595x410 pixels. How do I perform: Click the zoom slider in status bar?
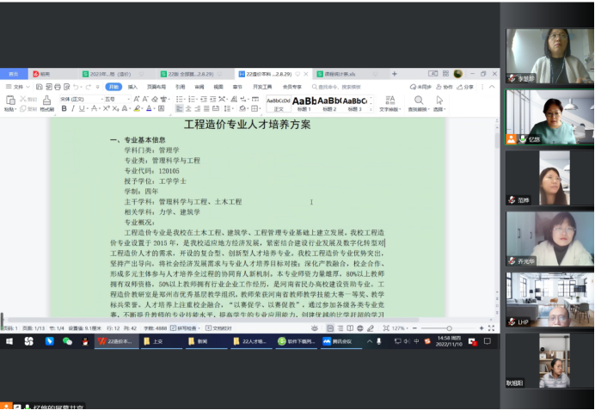[448, 328]
